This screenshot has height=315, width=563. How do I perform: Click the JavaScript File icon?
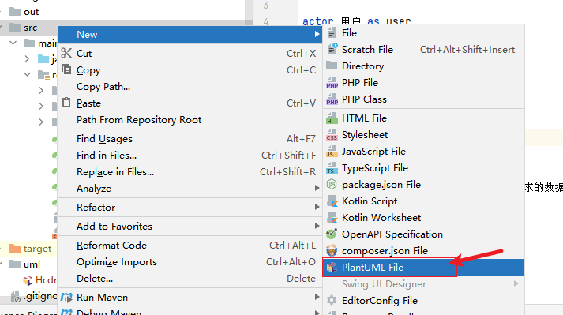click(332, 152)
